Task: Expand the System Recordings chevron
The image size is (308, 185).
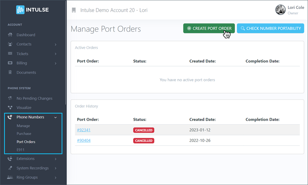Action: [x=55, y=168]
